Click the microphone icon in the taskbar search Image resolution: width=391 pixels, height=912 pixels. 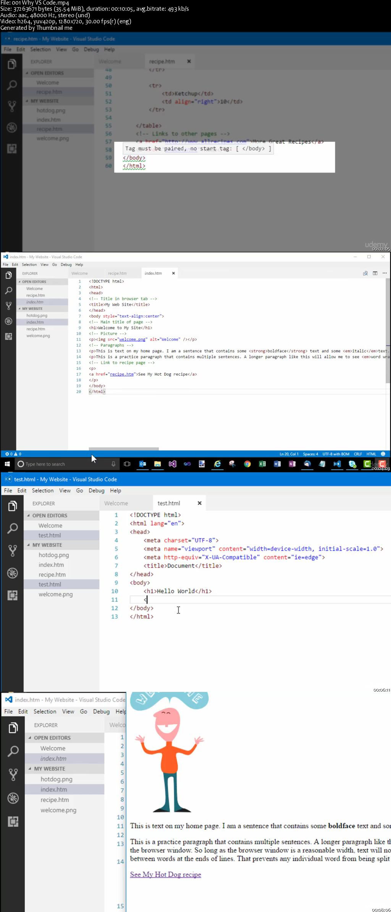[x=113, y=464]
